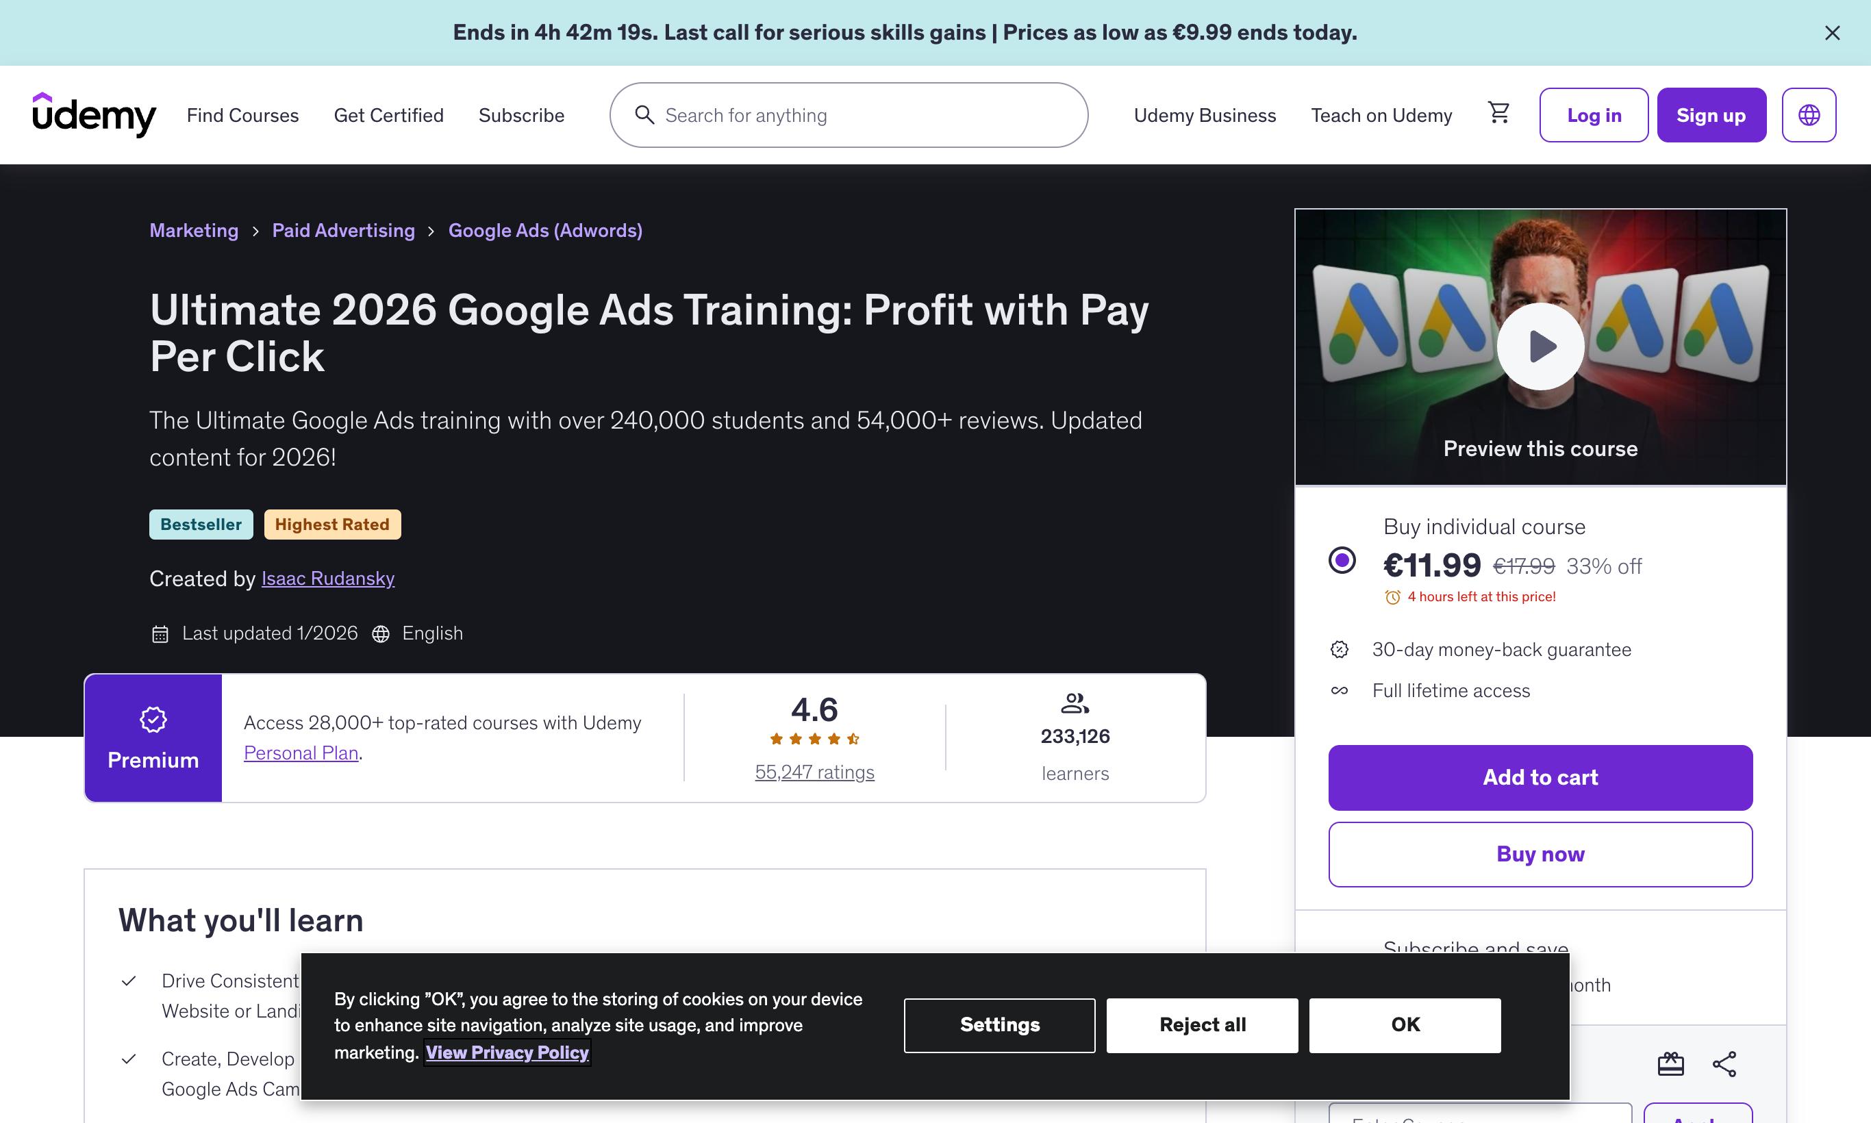Click the share course icon
The width and height of the screenshot is (1871, 1123).
click(x=1724, y=1064)
